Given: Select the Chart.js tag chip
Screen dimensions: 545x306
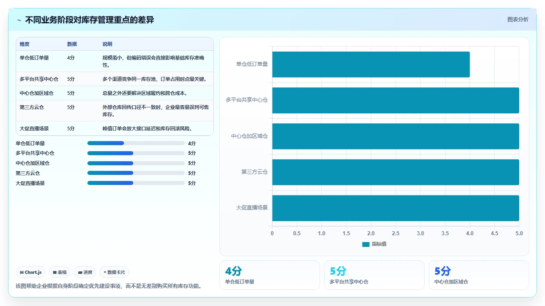Looking at the screenshot, I should 31,272.
